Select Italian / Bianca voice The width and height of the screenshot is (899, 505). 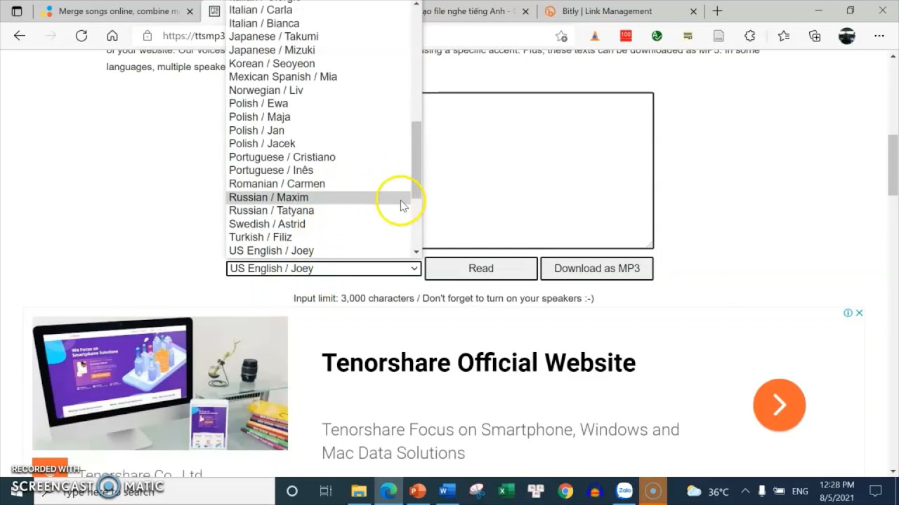point(319,24)
